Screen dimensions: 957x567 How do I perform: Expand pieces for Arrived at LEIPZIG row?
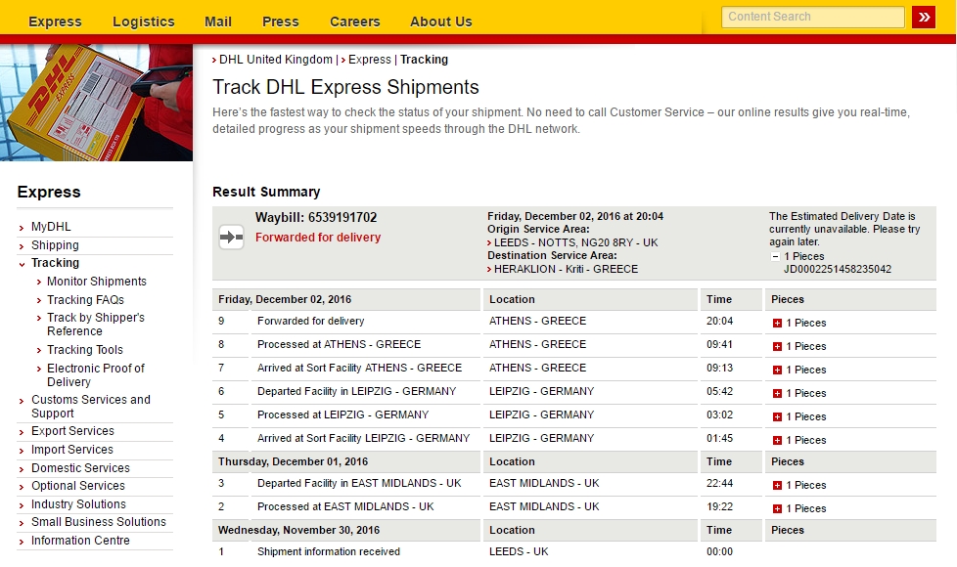click(777, 440)
